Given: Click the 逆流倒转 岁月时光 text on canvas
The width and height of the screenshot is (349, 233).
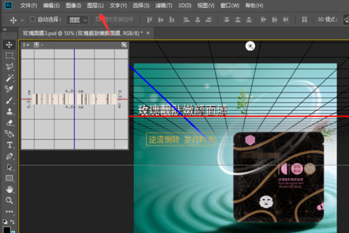Looking at the screenshot, I should click(181, 140).
